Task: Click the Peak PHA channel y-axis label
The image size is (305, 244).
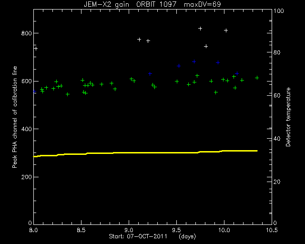Action: point(15,117)
